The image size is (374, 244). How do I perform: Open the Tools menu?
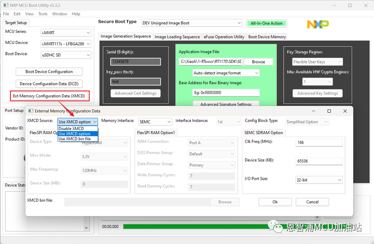(x=43, y=14)
